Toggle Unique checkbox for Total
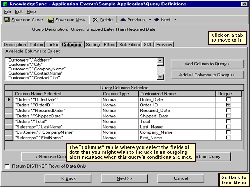 228,121
